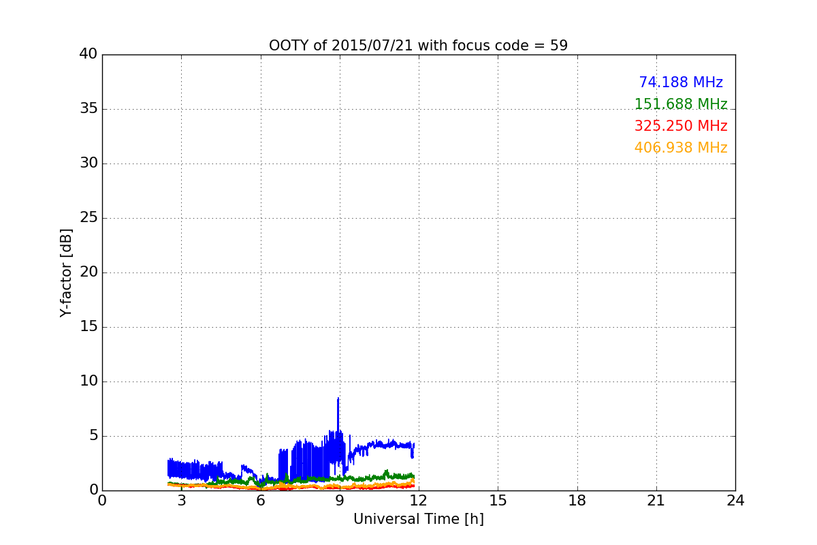Viewport: 817px width, 545px height.
Task: Click the y-axis tick label 30
Action: click(x=89, y=163)
